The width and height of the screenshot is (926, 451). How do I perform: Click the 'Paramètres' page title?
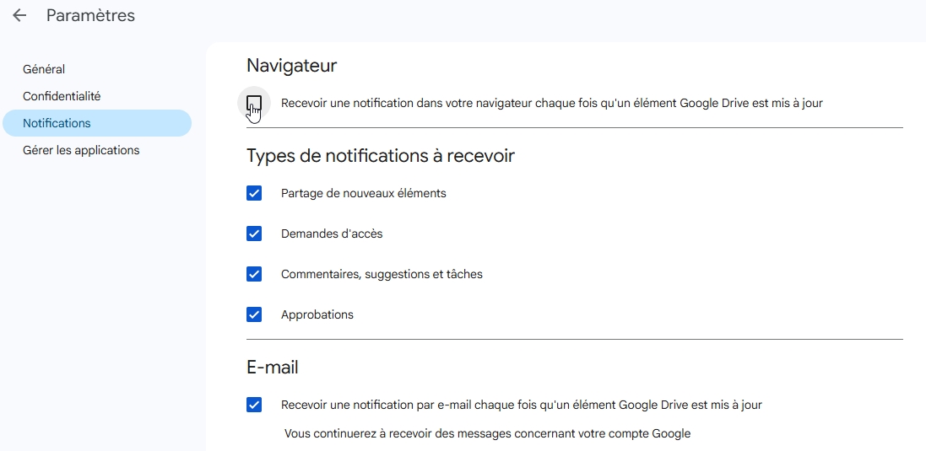coord(90,16)
